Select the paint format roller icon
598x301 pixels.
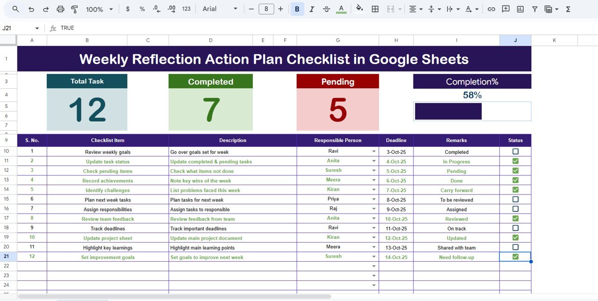(x=74, y=9)
